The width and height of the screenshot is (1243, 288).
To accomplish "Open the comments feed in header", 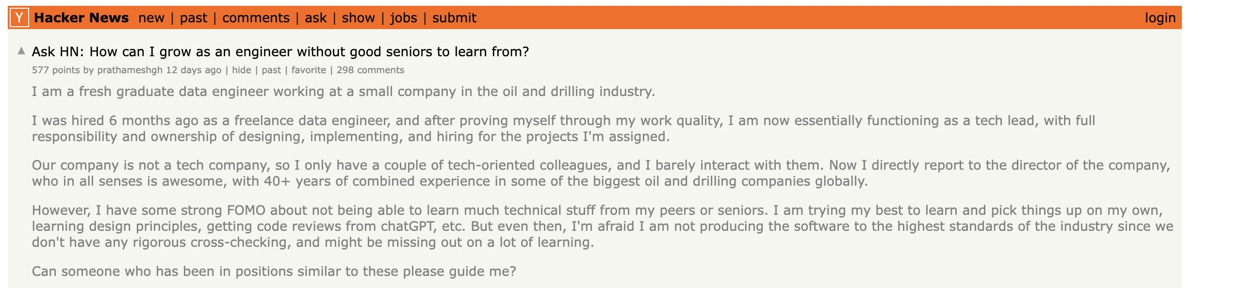I will 256,18.
